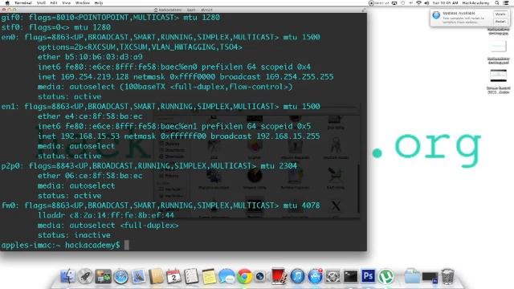Click Restart in Updates Available notification
Image resolution: width=514 pixels, height=289 pixels.
point(500,22)
